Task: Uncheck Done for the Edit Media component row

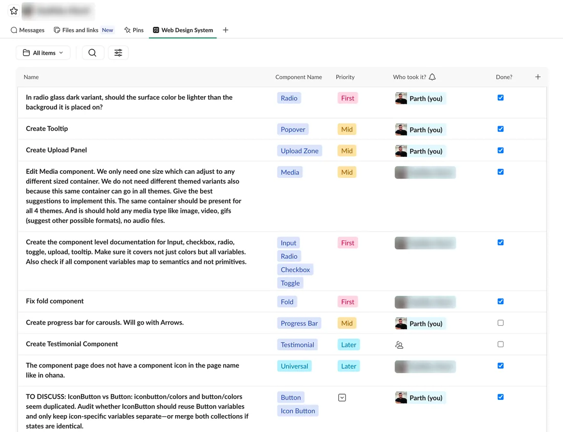Action: 501,172
